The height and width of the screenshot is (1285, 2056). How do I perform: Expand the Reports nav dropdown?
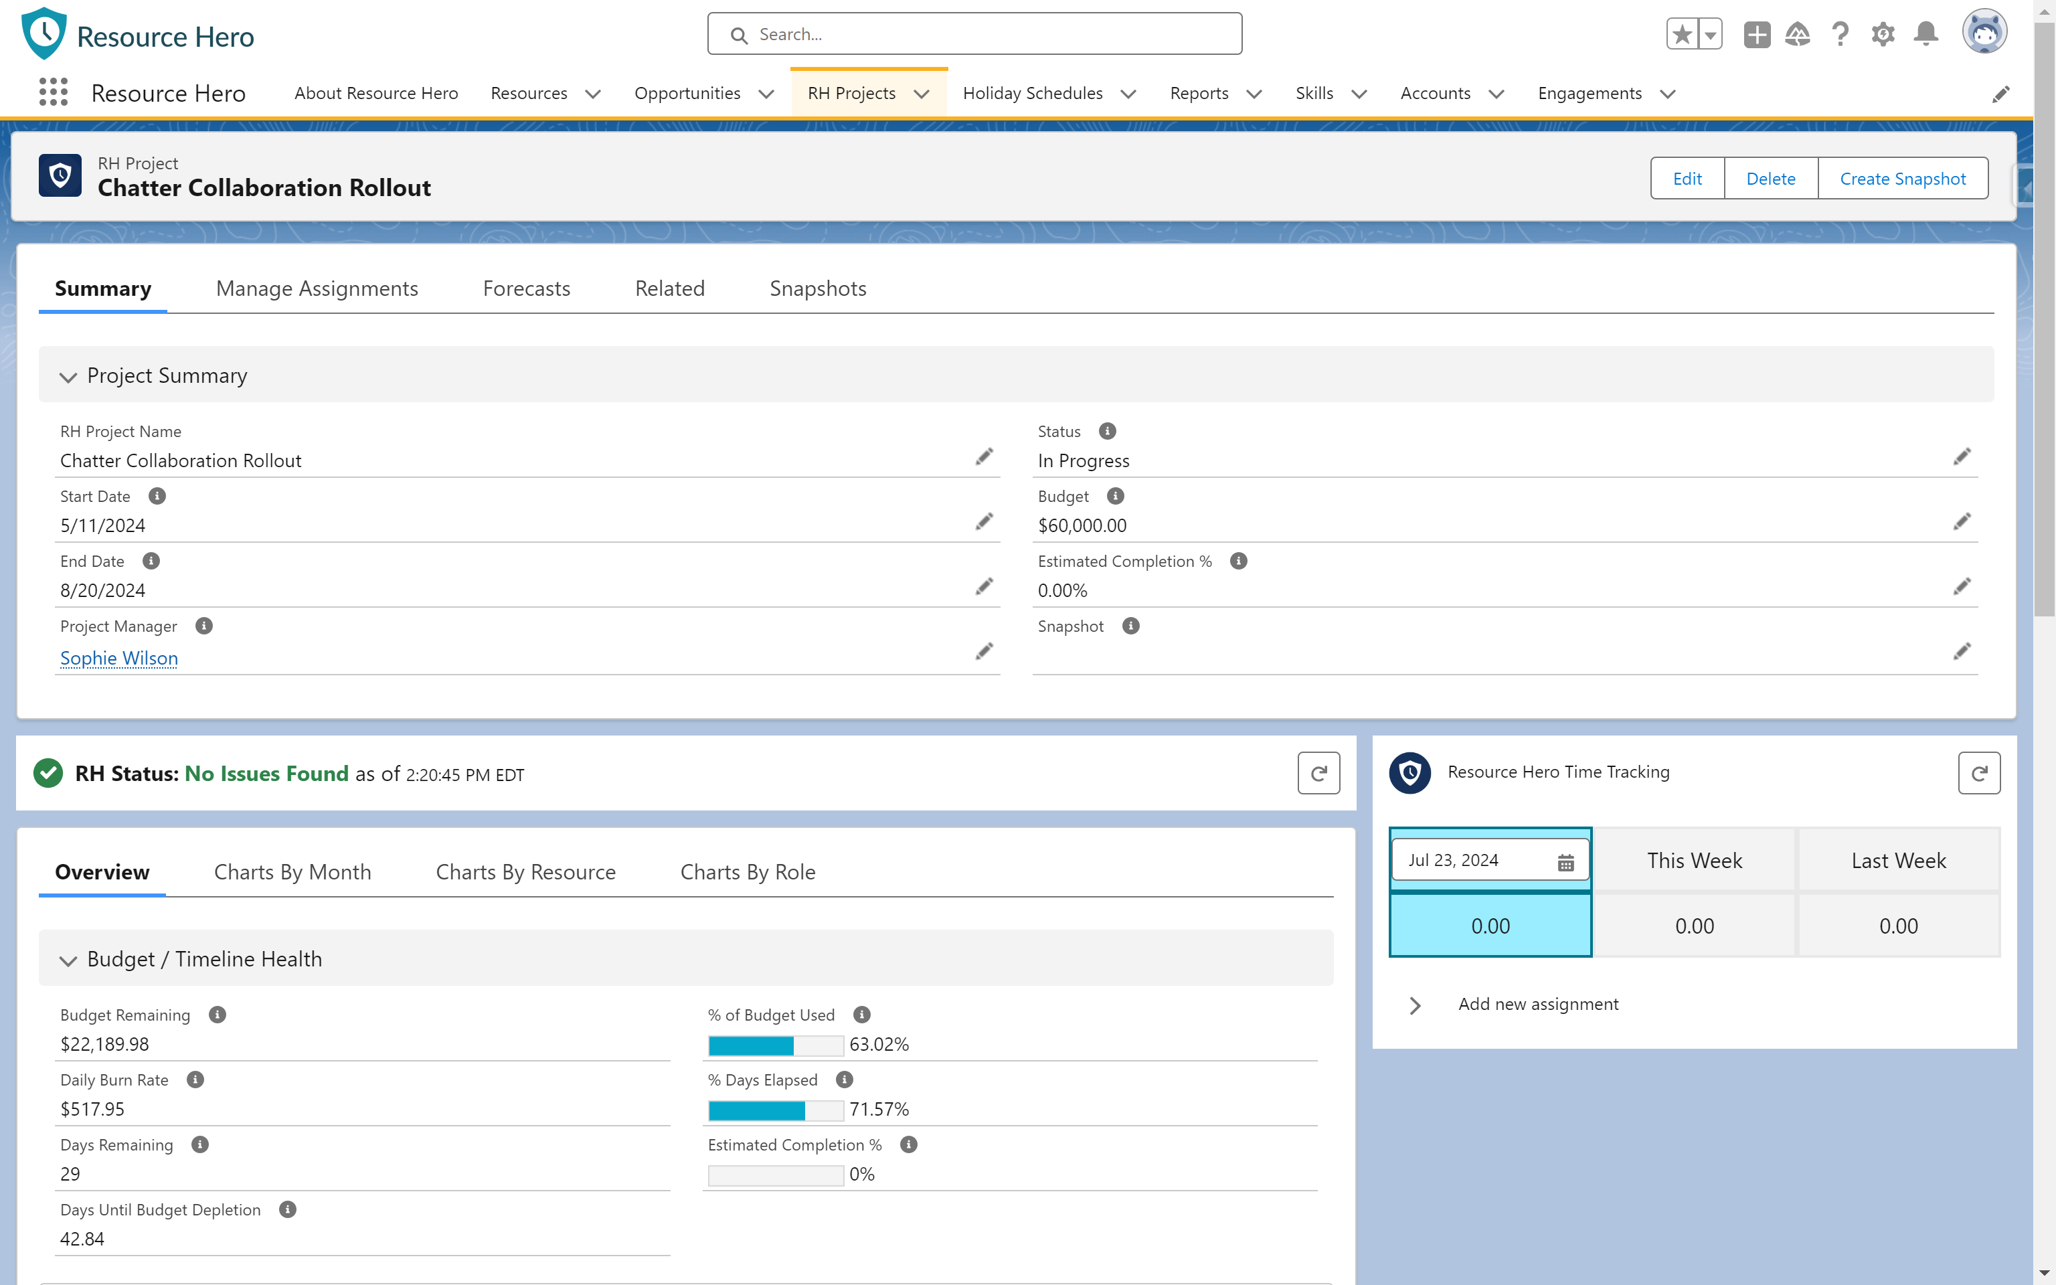tap(1254, 94)
